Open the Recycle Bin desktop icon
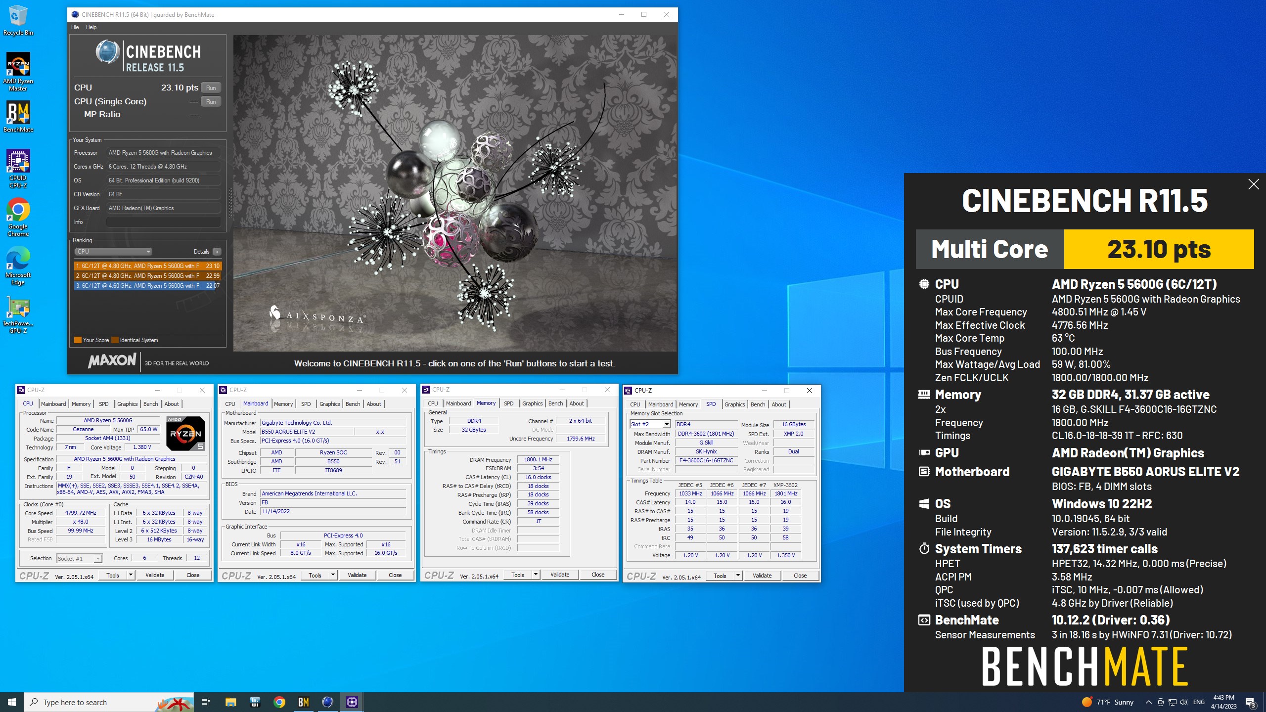This screenshot has width=1266, height=712. click(18, 20)
